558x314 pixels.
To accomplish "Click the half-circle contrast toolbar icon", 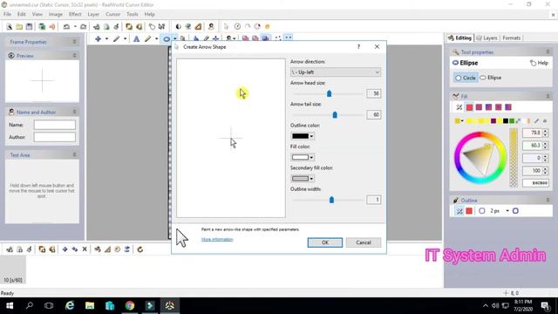I will pos(178,27).
